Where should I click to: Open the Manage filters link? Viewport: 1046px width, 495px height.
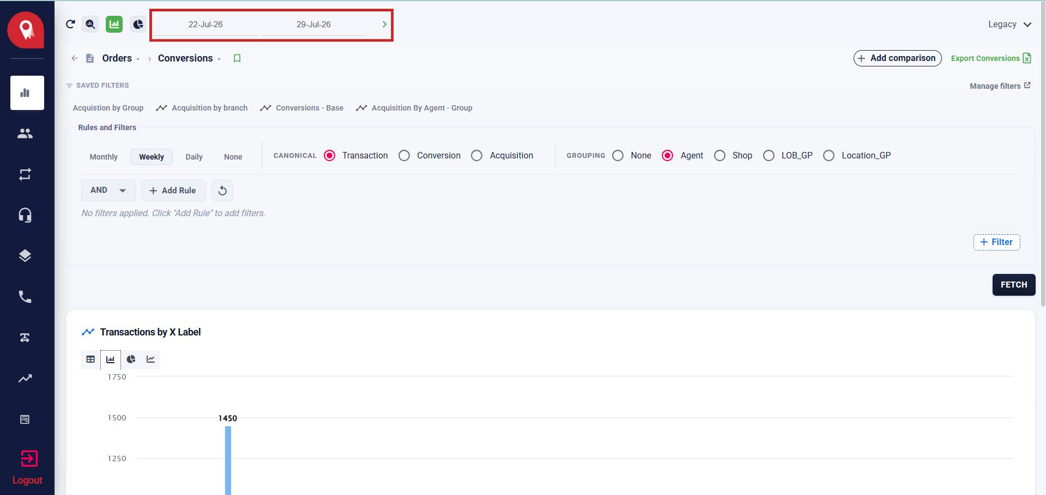click(x=1000, y=86)
